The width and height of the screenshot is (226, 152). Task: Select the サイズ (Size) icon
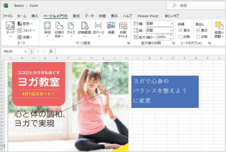point(71,26)
